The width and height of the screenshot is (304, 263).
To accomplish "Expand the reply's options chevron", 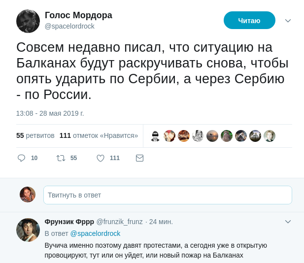I will [288, 222].
